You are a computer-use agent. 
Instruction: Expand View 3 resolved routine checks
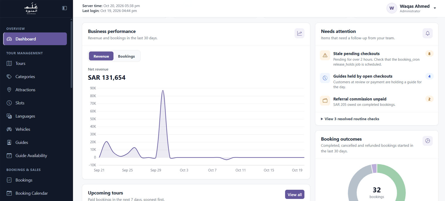point(350,119)
